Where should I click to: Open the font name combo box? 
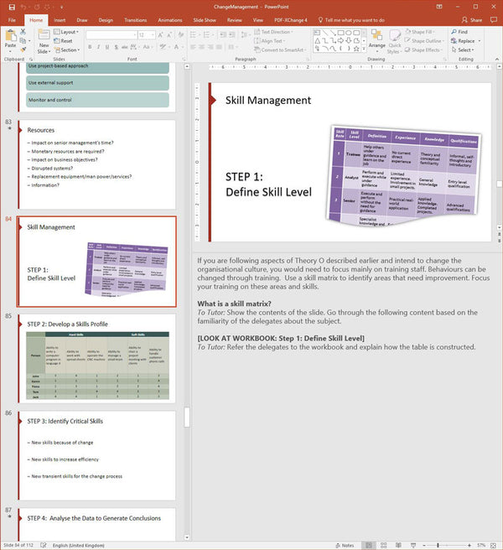click(111, 35)
